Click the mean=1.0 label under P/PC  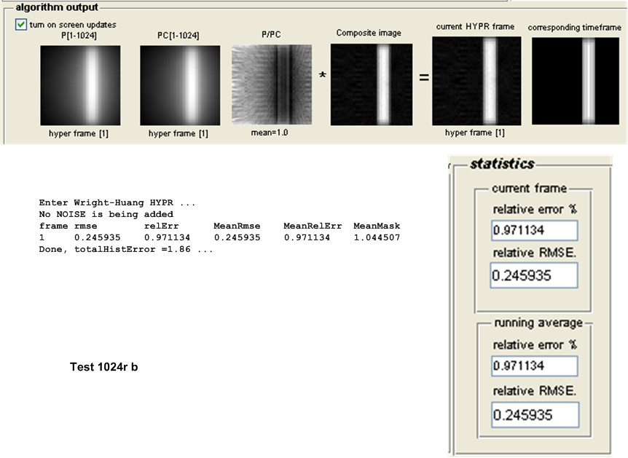coord(271,133)
